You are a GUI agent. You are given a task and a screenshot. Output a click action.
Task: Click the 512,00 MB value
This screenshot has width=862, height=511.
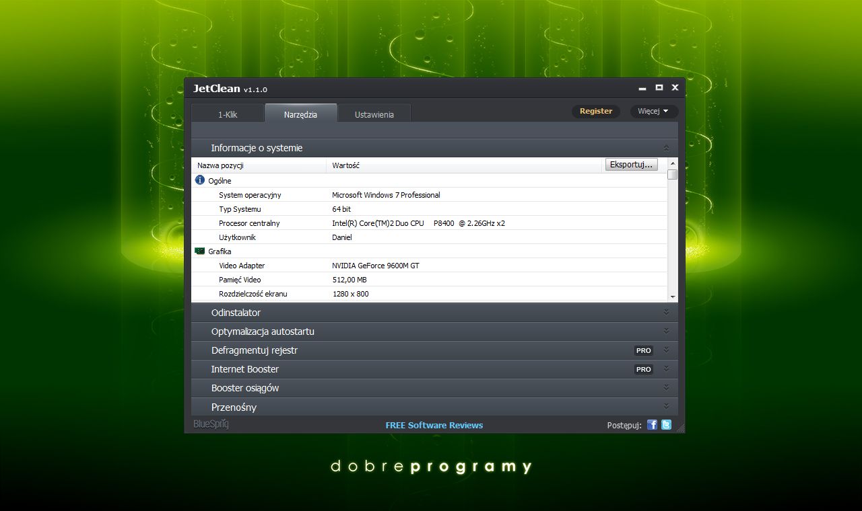(350, 280)
